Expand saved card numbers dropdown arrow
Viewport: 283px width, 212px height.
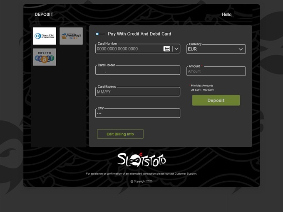pos(176,49)
